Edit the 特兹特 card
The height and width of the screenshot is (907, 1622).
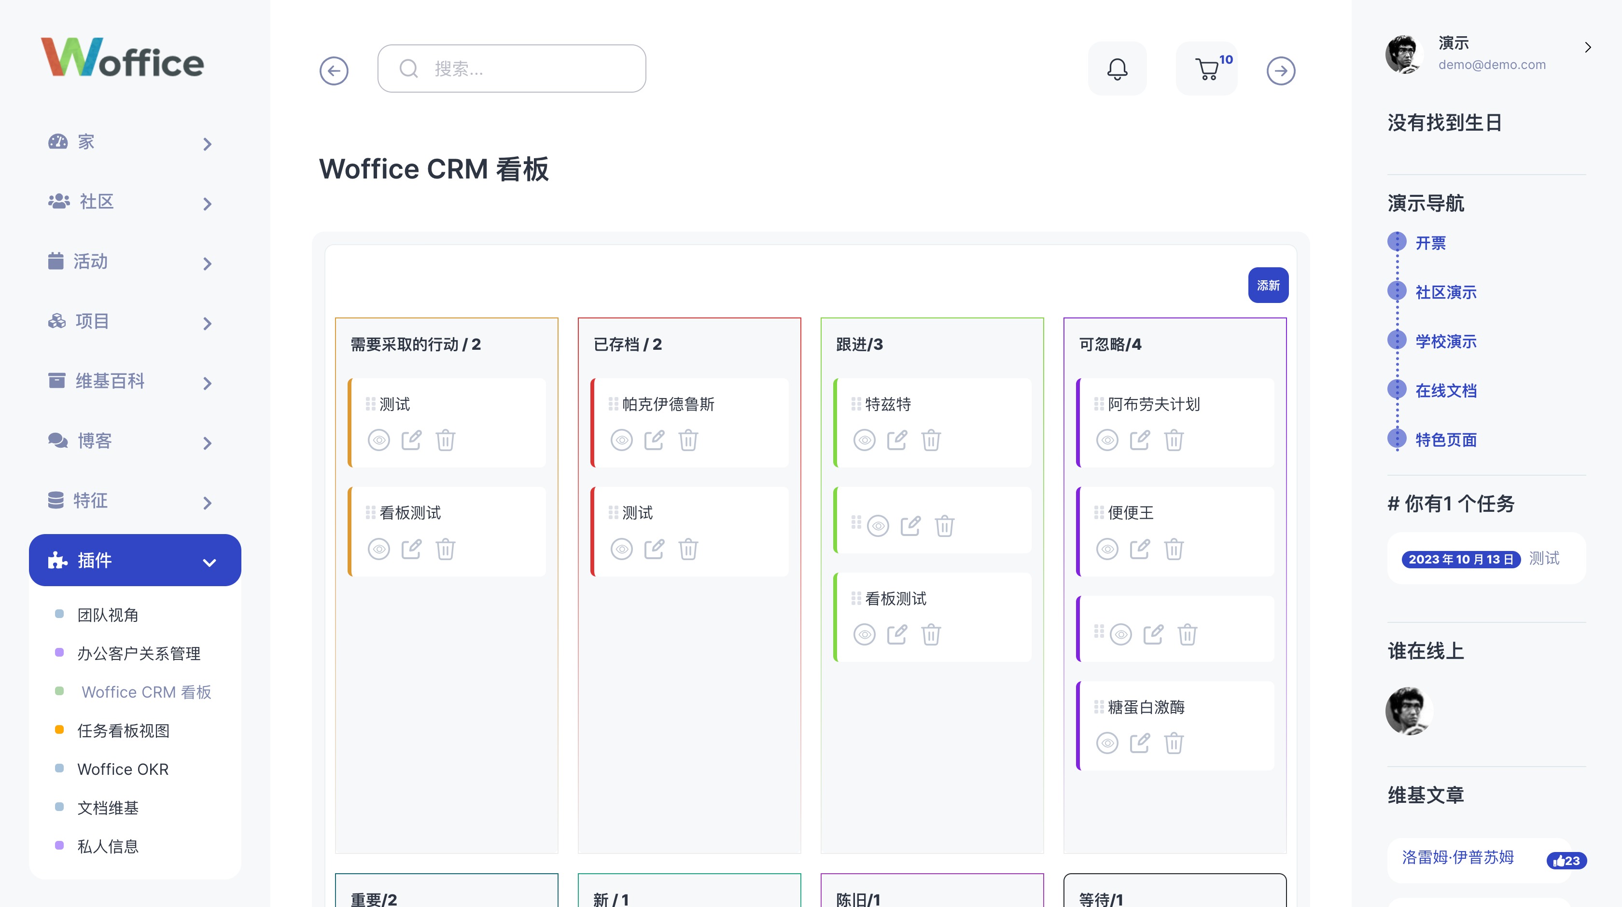click(897, 440)
